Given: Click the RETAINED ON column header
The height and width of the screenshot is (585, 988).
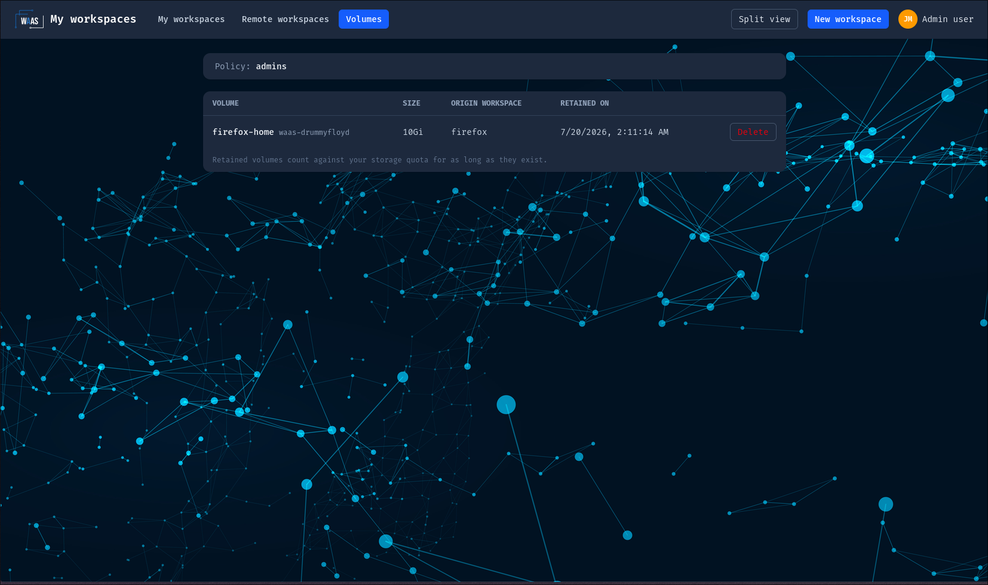Looking at the screenshot, I should coord(584,103).
